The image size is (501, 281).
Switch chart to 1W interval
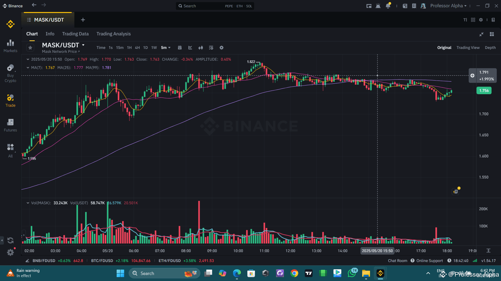click(154, 48)
